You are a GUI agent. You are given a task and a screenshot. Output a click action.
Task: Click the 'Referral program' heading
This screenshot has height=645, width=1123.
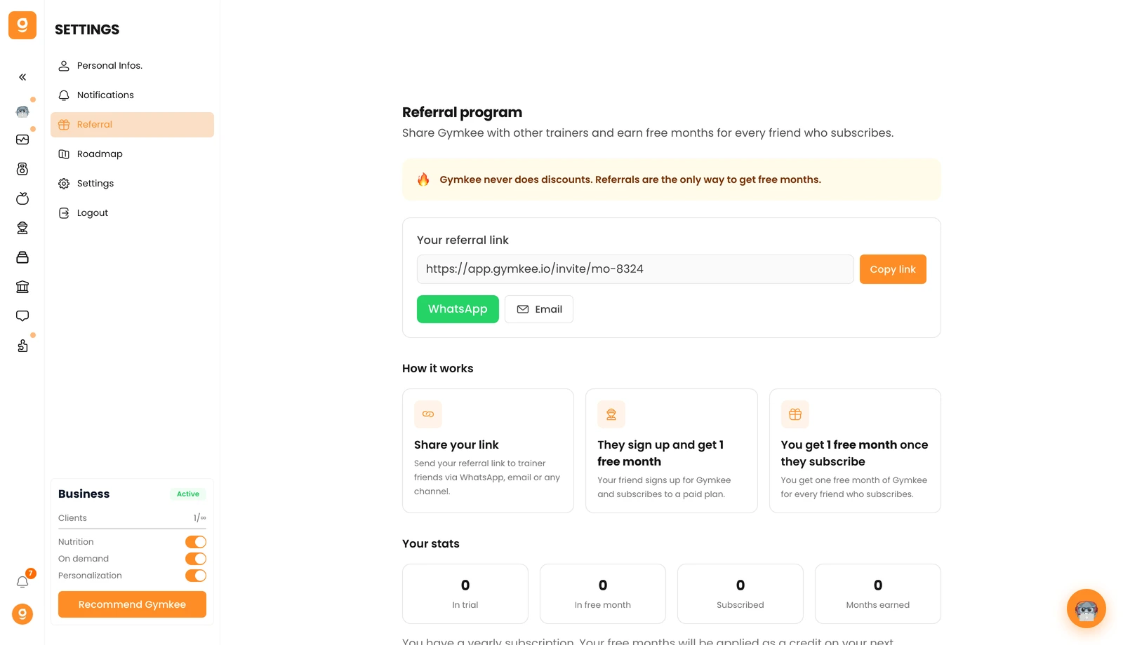pyautogui.click(x=462, y=112)
